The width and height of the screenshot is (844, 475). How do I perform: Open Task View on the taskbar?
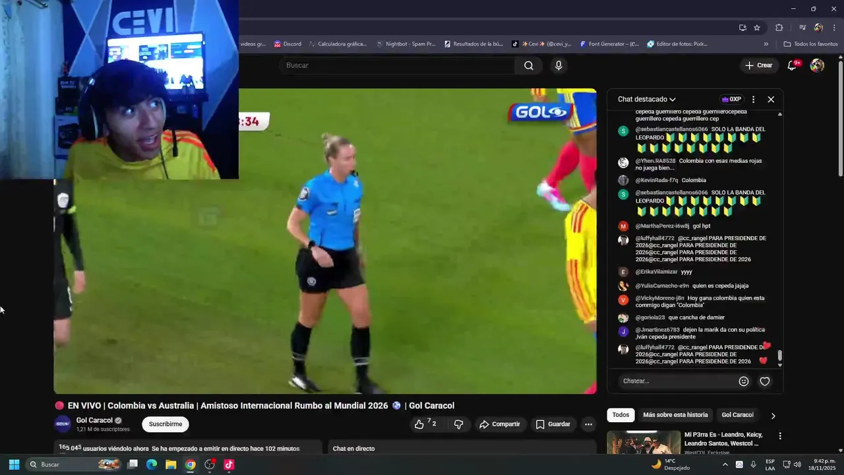pos(133,464)
